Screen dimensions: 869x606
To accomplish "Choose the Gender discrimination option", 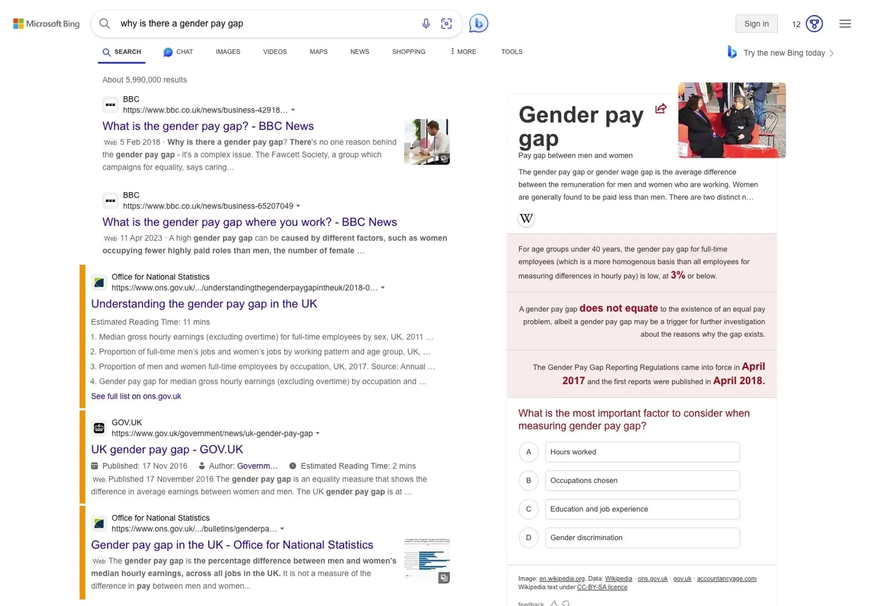I will coord(642,538).
